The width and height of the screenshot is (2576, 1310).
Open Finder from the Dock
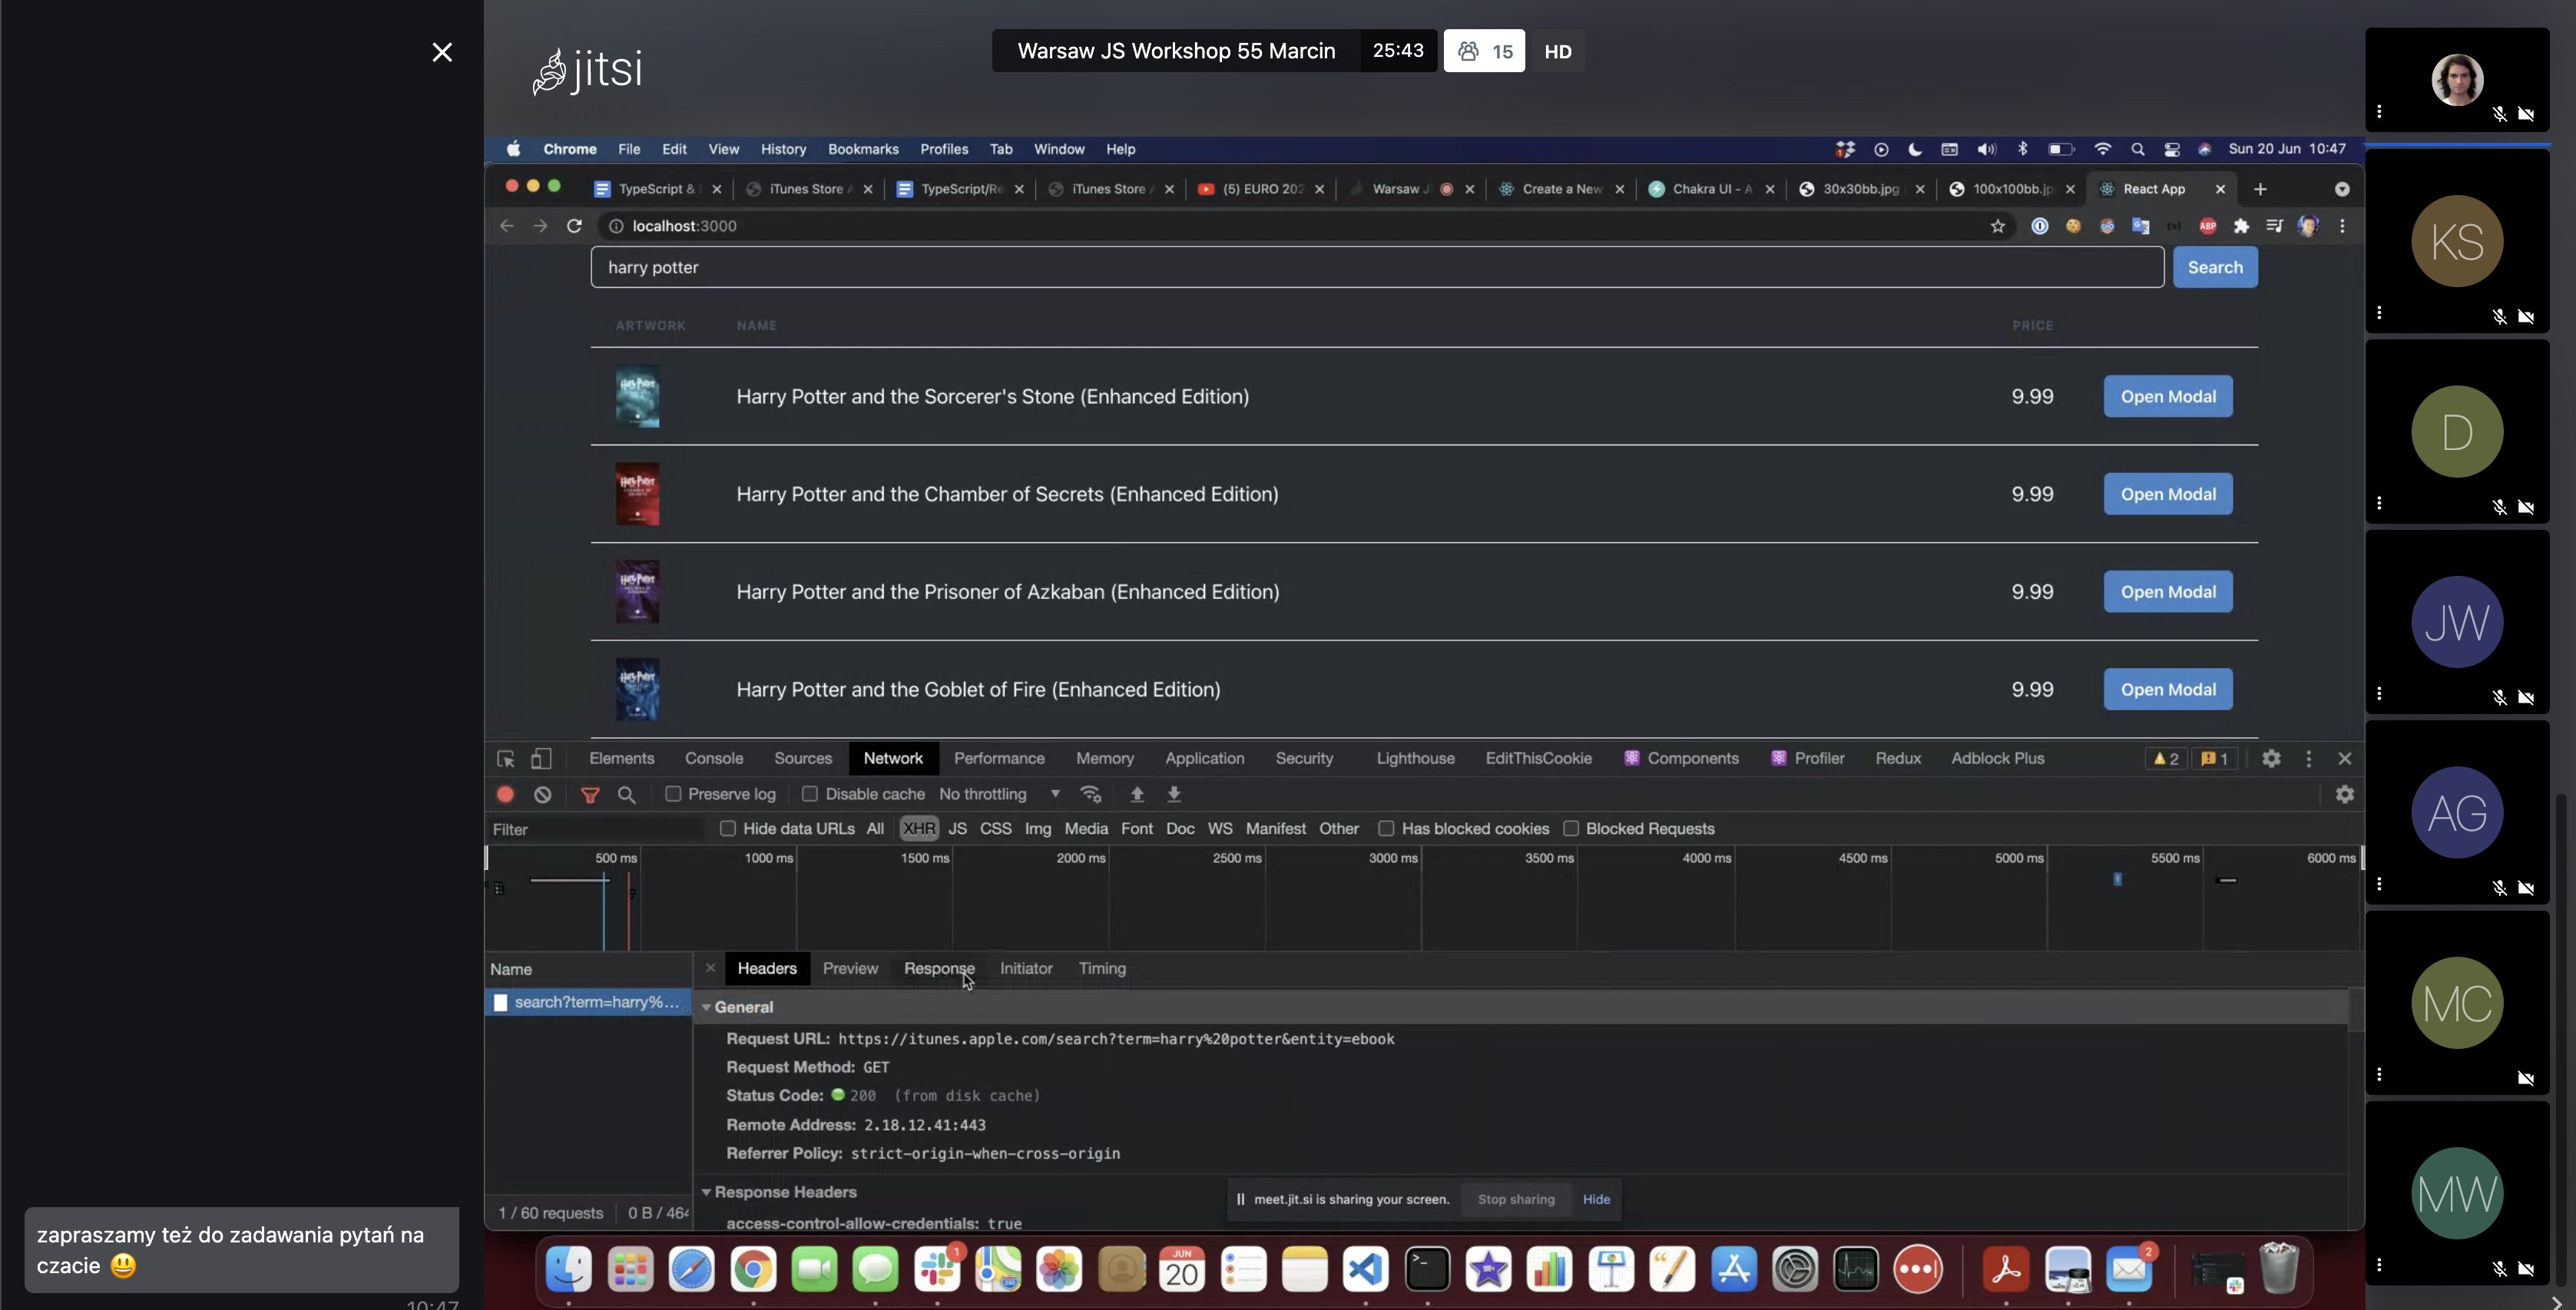pyautogui.click(x=569, y=1269)
